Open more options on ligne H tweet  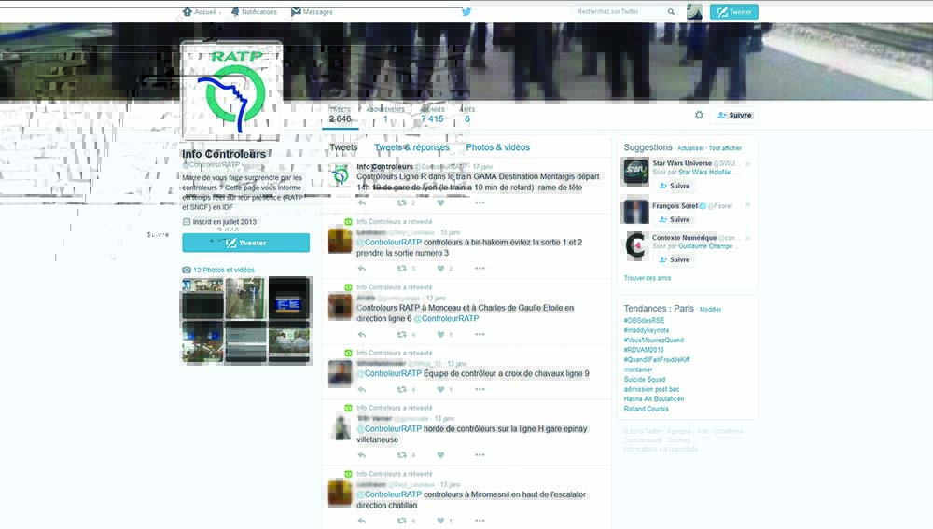(x=480, y=455)
